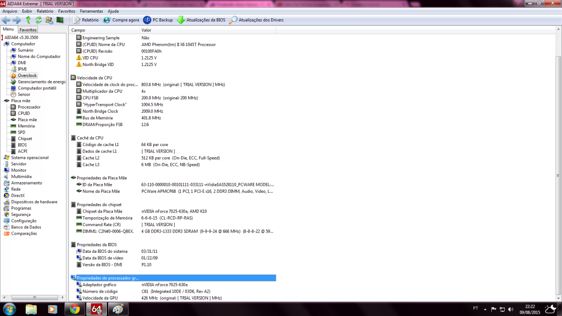Select Multimídia in the tree
Viewport: 562px width, 316px height.
coord(22,176)
